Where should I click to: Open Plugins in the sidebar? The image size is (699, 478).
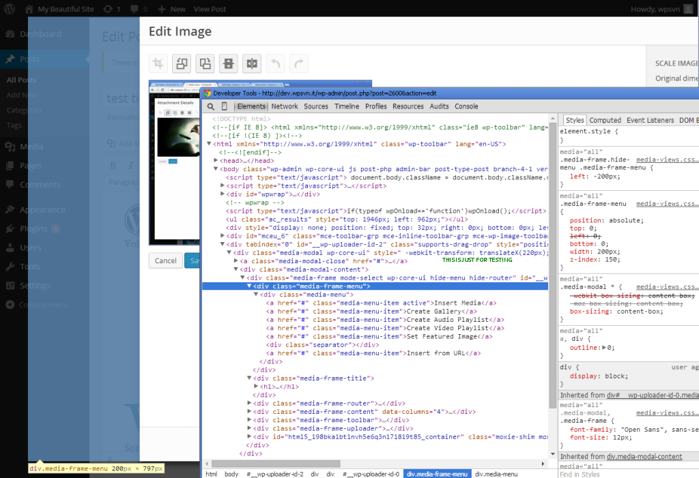(x=33, y=228)
